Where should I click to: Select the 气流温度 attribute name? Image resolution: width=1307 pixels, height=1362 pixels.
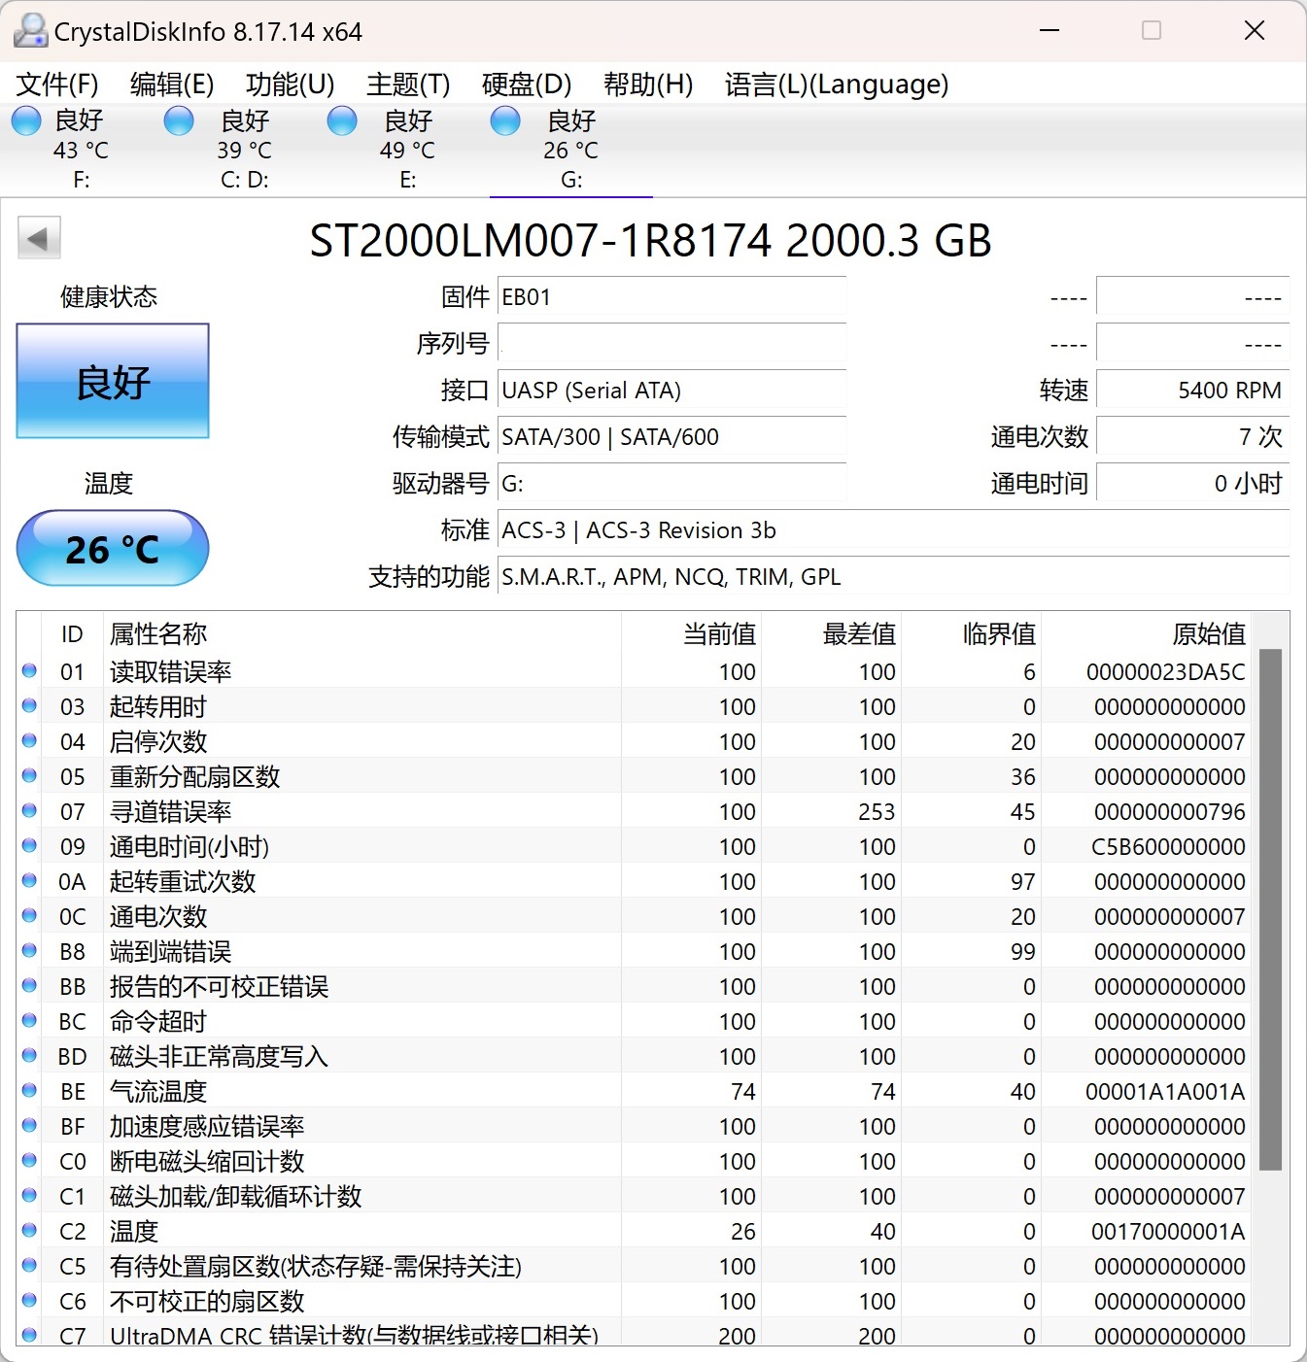pyautogui.click(x=158, y=1091)
